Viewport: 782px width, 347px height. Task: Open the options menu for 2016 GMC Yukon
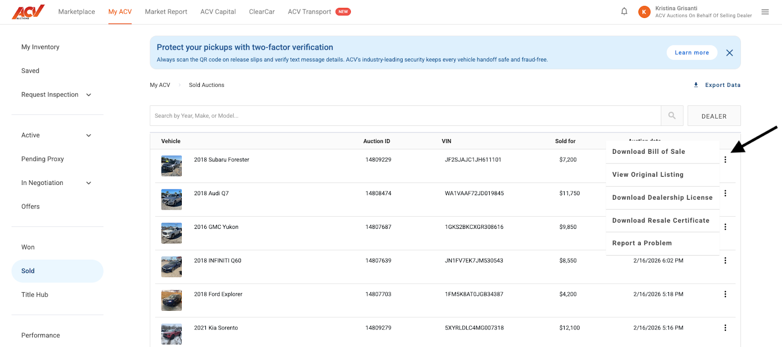tap(725, 227)
